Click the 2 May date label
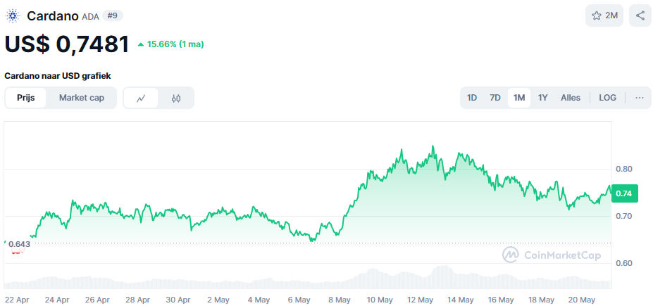 point(218,300)
